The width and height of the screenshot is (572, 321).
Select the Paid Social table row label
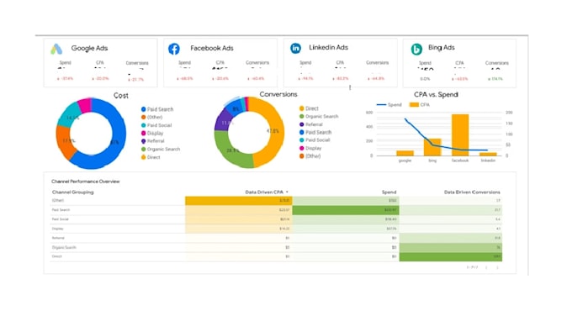pyautogui.click(x=61, y=219)
